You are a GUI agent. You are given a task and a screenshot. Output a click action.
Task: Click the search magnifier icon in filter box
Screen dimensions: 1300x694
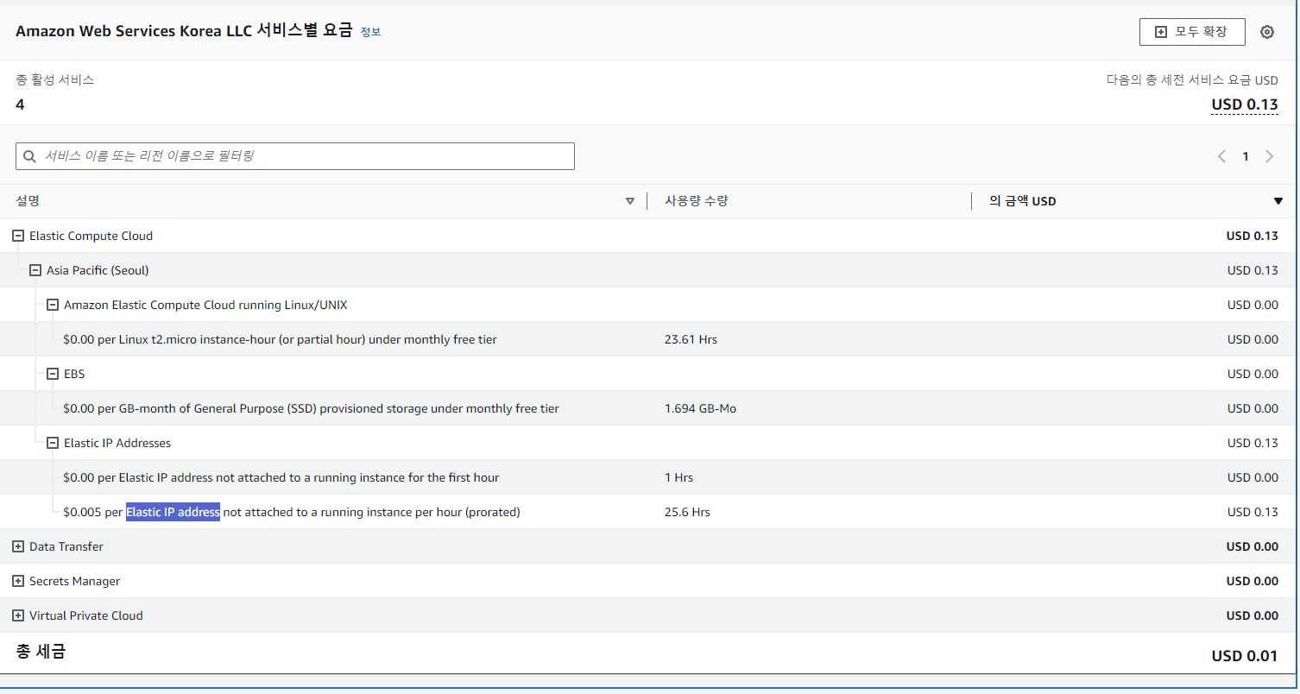(30, 156)
